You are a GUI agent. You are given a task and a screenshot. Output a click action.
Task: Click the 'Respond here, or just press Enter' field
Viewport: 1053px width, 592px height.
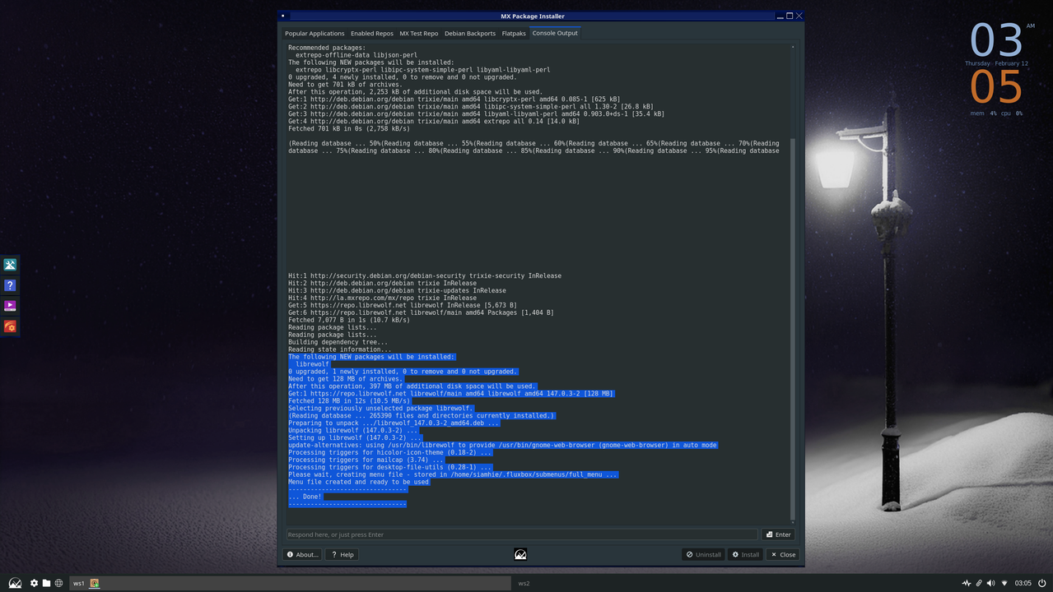tap(521, 534)
